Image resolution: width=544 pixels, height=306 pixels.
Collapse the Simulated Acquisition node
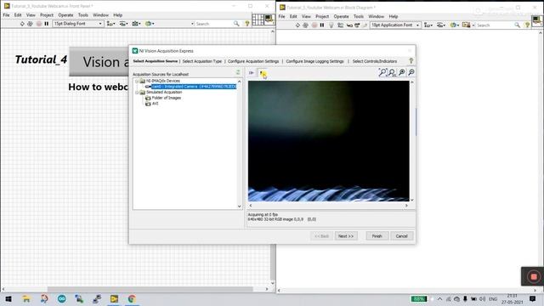(x=137, y=93)
